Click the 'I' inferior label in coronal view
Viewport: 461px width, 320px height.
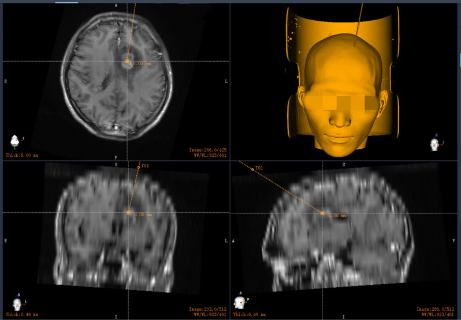coord(116,317)
